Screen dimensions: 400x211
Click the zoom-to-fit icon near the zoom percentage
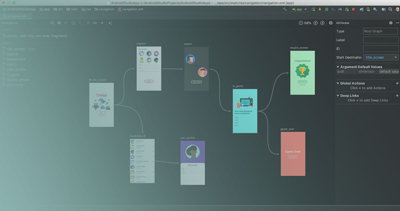322,23
